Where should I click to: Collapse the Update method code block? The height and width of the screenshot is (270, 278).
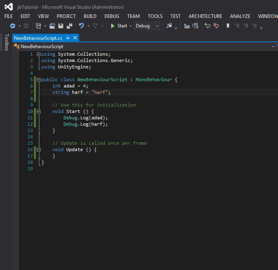[x=39, y=150]
